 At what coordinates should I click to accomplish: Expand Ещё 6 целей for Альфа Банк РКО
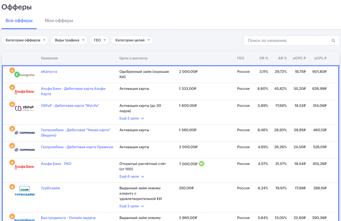(132, 176)
